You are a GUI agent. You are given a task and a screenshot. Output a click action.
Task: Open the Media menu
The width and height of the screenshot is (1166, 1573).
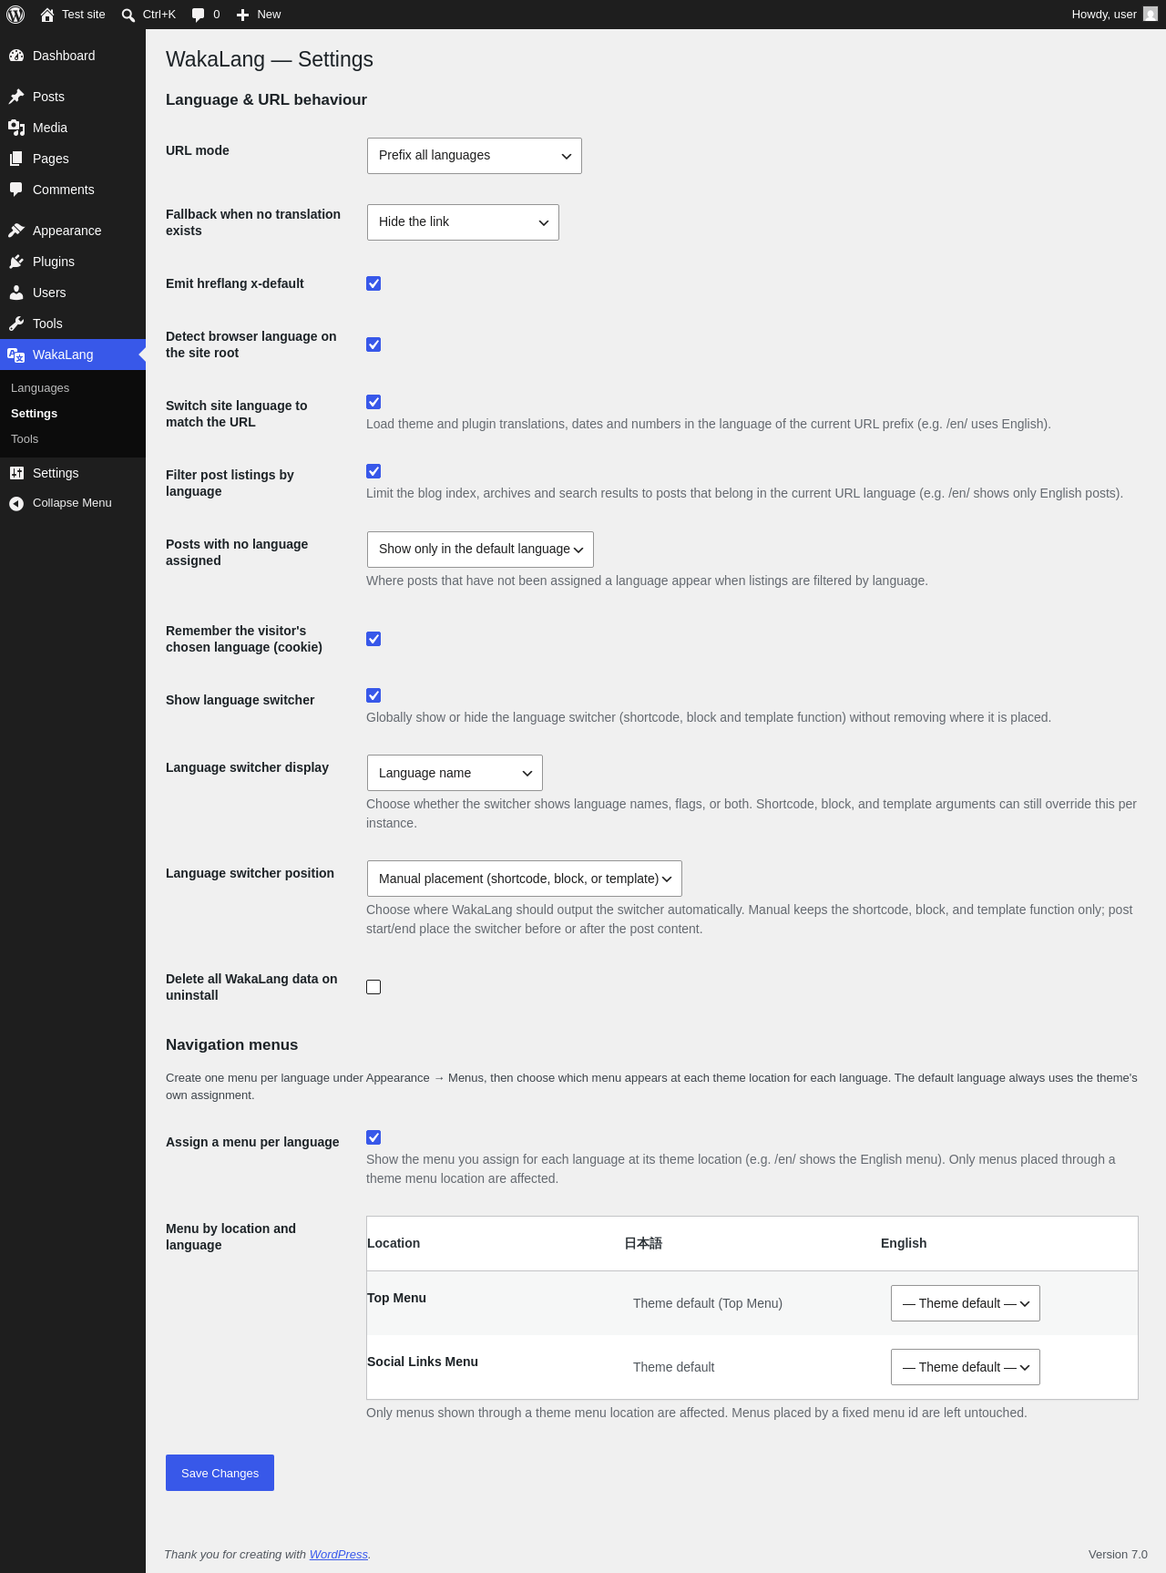73,128
